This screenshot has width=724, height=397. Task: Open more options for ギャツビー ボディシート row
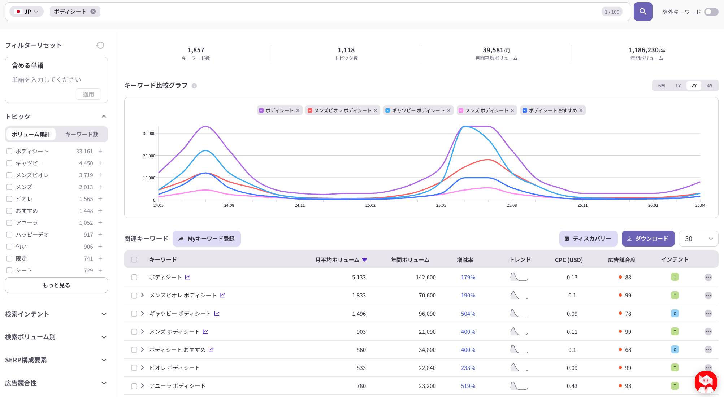click(x=708, y=314)
